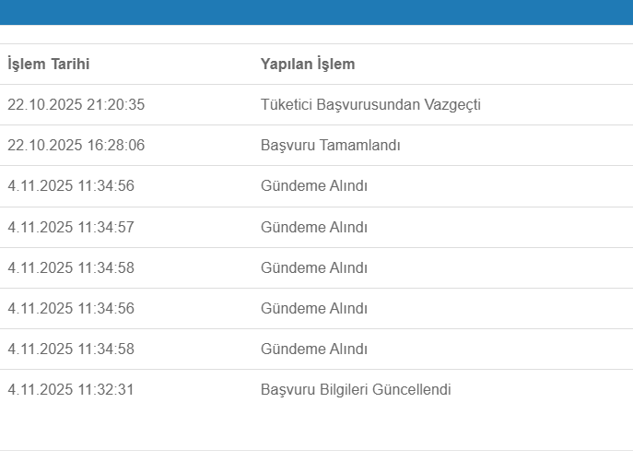Screen dimensions: 633x462
Task: Click the Başvuru Bilgileri Güncellendi entry
Action: pyautogui.click(x=356, y=389)
